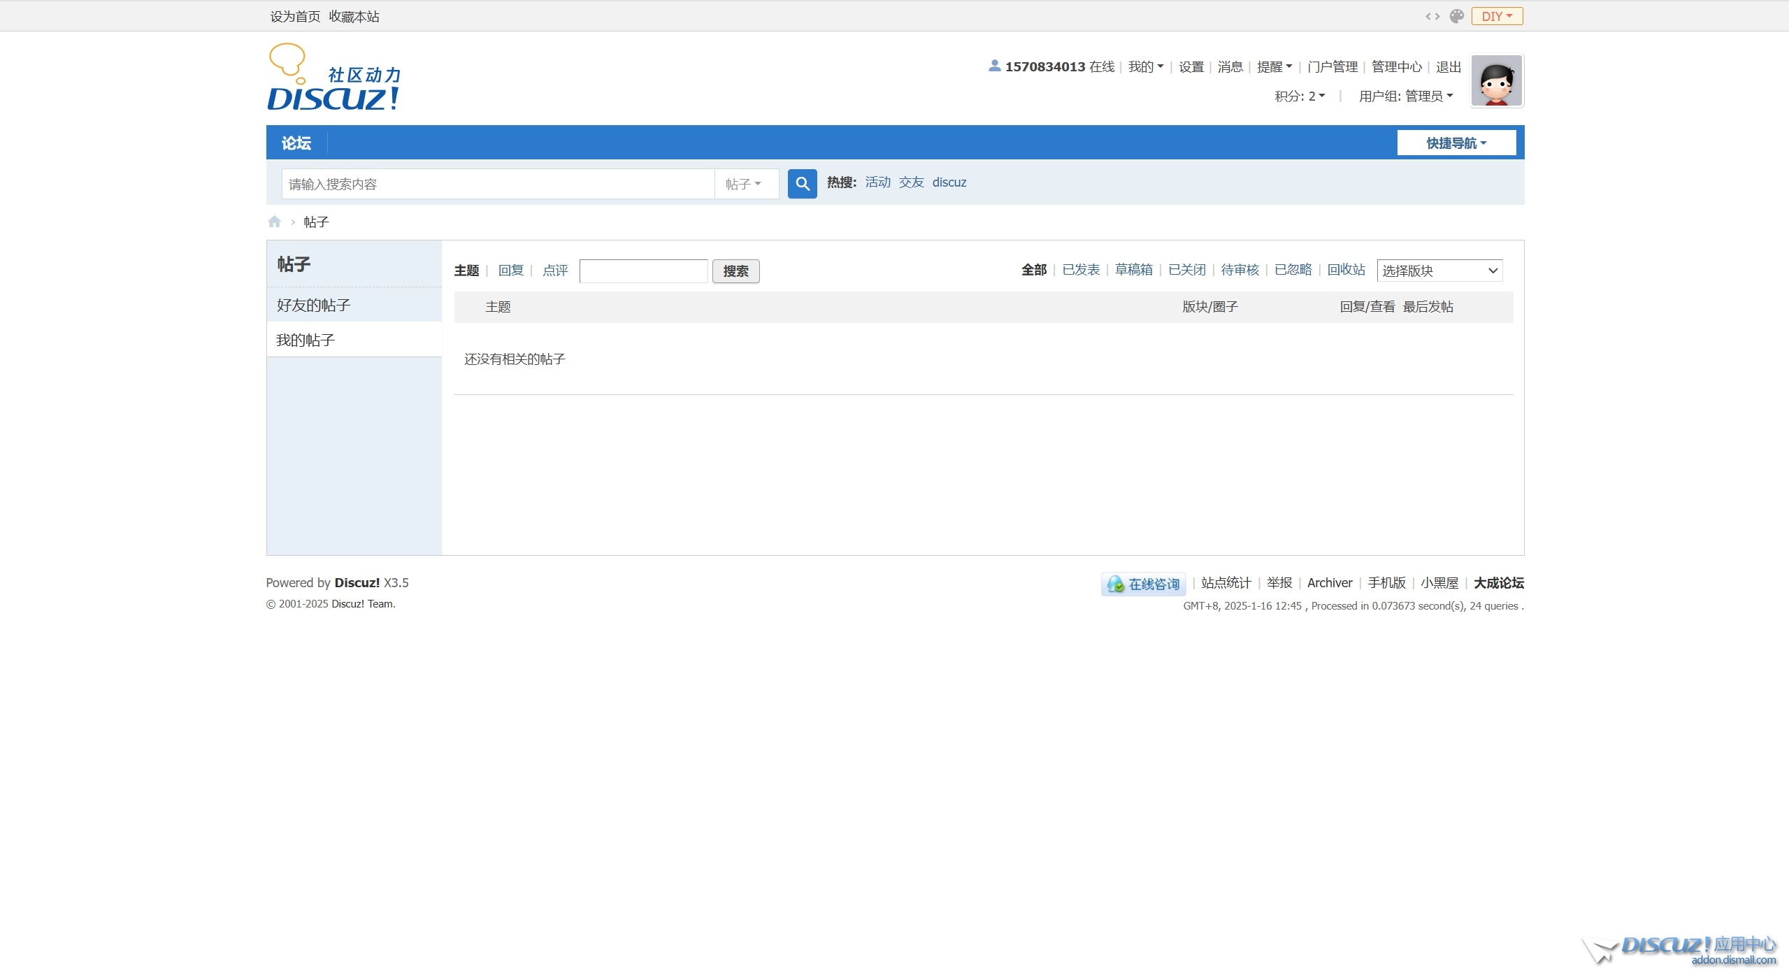Click the code brackets icon top right
The width and height of the screenshot is (1789, 978).
point(1432,15)
